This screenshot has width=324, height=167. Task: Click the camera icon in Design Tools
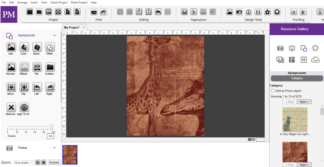239,12
